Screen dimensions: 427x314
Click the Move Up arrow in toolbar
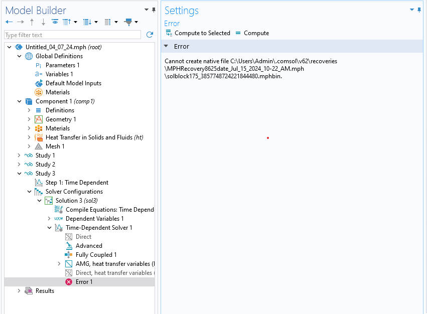tap(32, 22)
